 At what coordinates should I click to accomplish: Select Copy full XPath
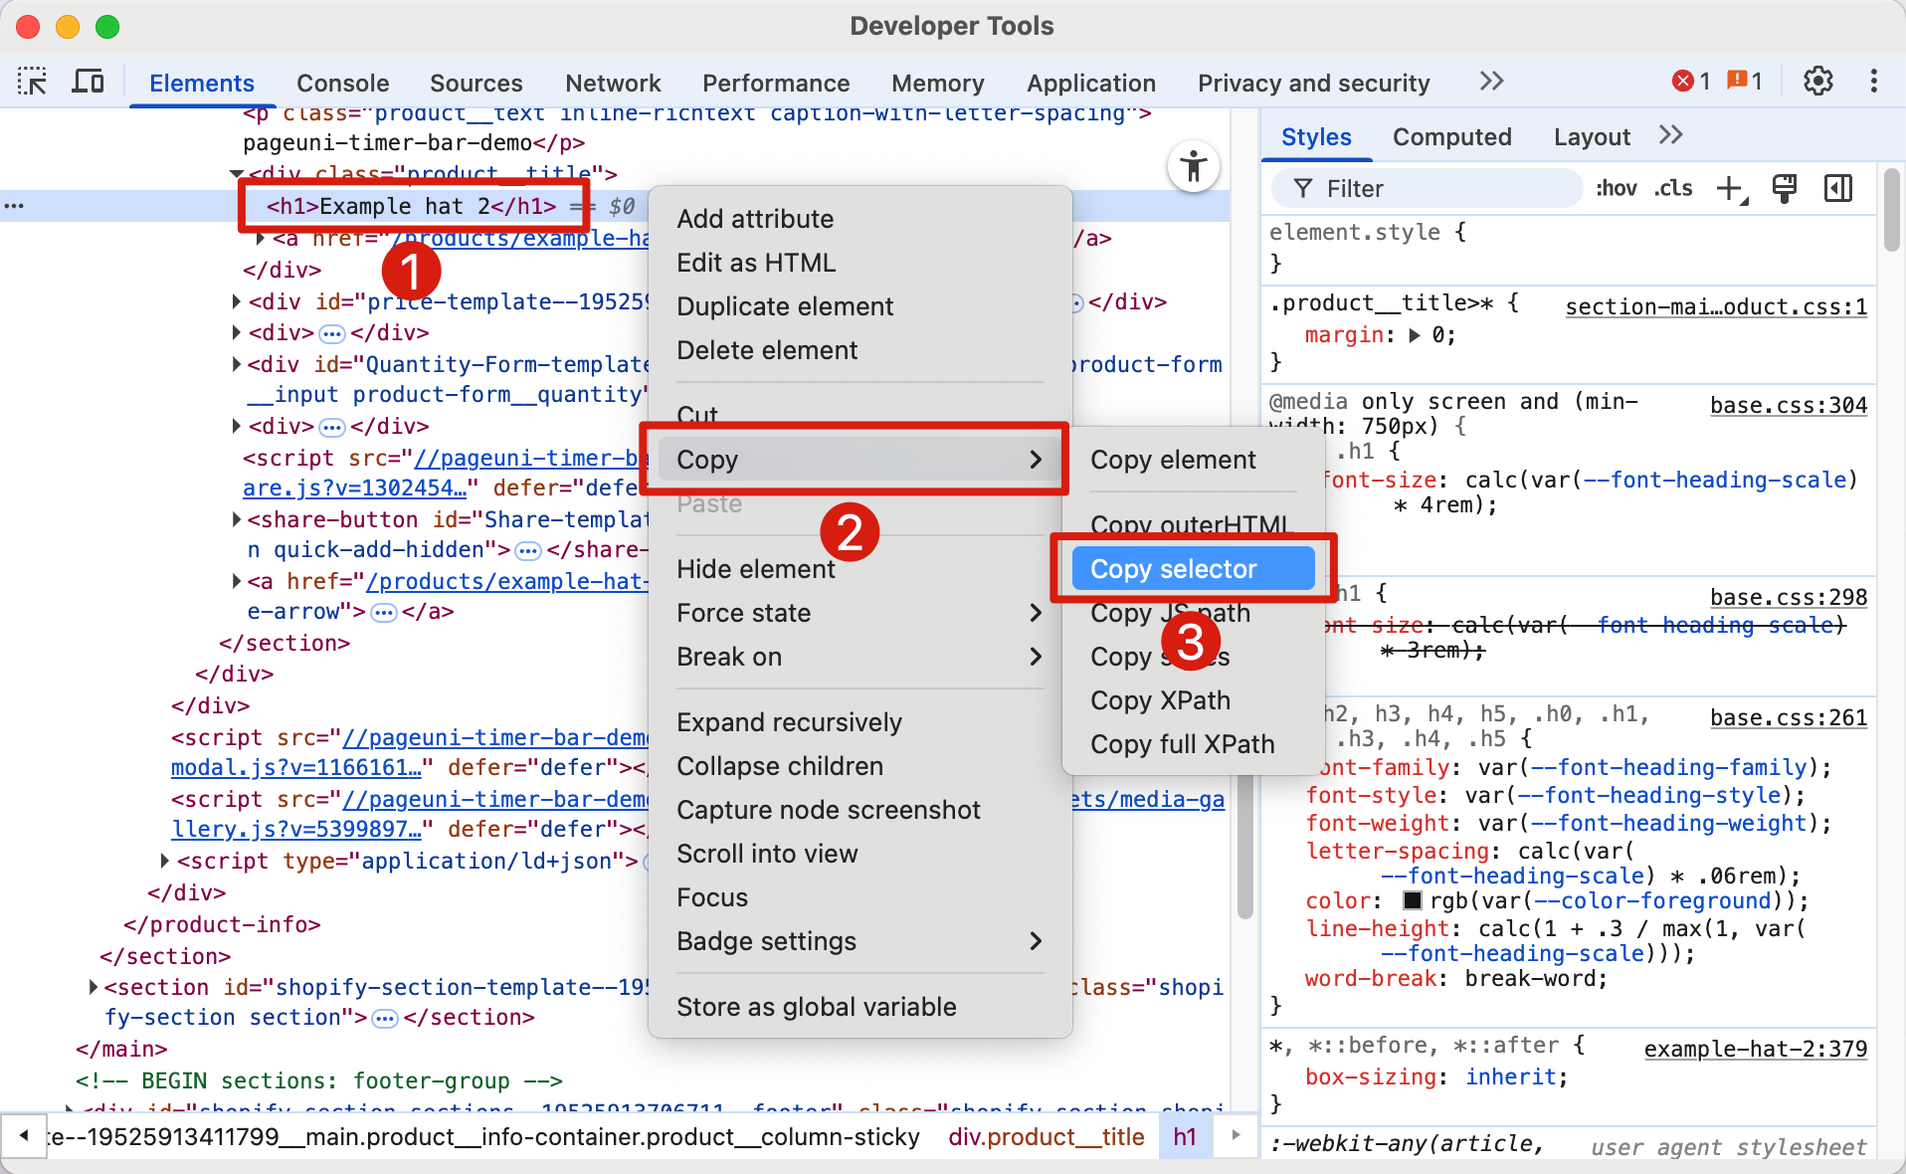1193,744
